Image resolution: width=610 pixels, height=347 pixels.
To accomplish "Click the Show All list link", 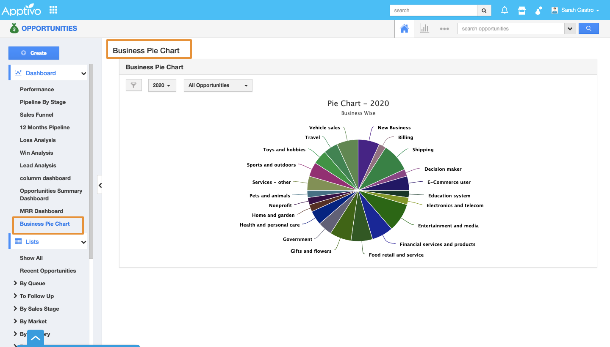I will tap(31, 258).
